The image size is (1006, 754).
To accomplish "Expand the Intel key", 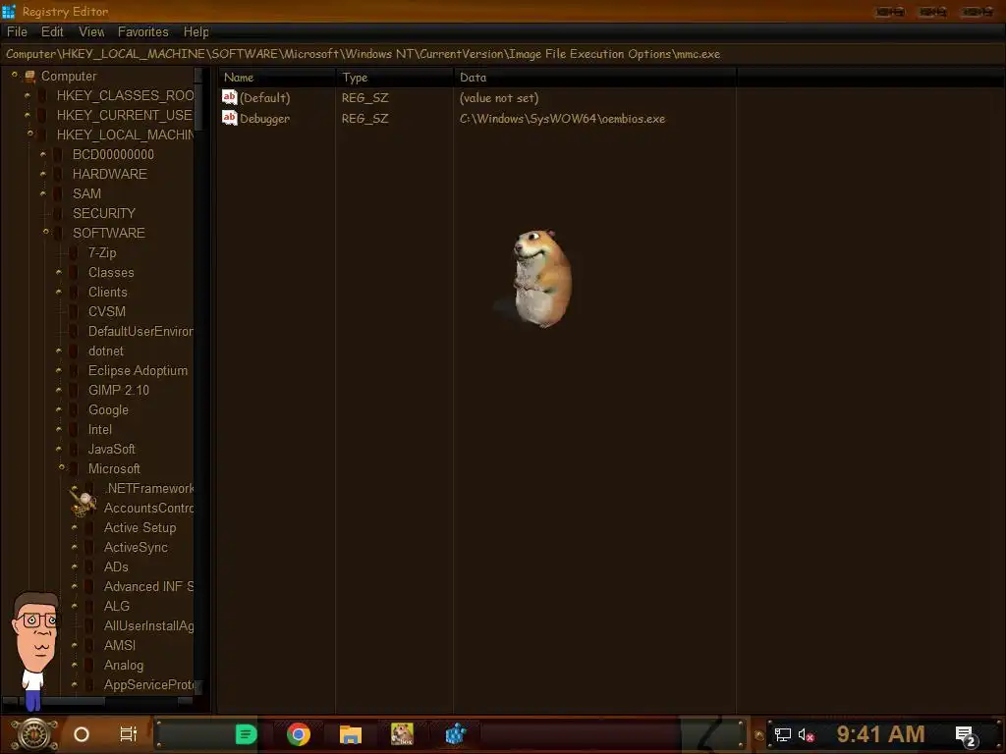I will tap(58, 429).
